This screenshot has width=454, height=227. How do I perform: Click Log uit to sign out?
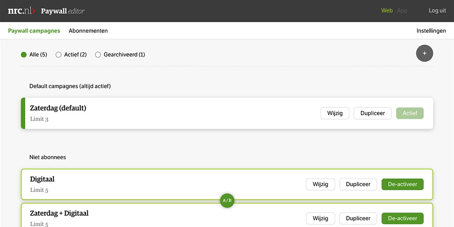pyautogui.click(x=437, y=11)
